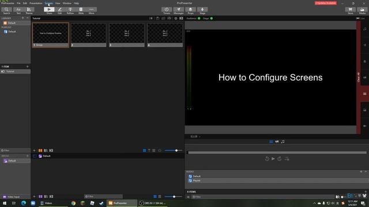The image size is (369, 207).
Task: Select slide thumbnail number 2
Action: tap(88, 35)
